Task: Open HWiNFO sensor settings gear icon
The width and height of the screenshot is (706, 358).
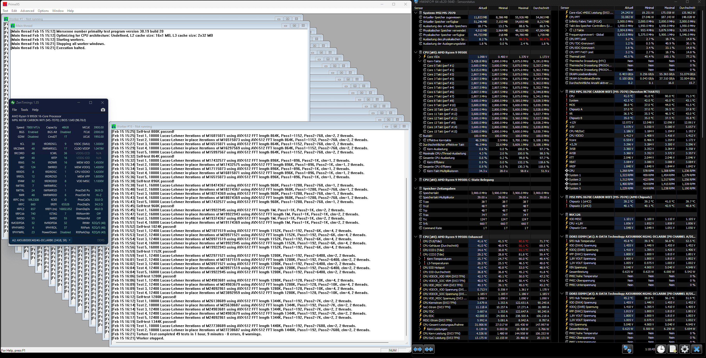Action: (x=684, y=349)
